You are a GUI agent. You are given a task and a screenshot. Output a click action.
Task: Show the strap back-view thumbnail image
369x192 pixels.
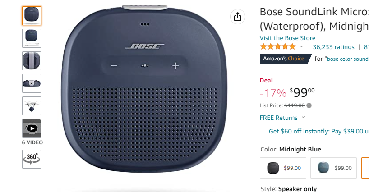[32, 61]
